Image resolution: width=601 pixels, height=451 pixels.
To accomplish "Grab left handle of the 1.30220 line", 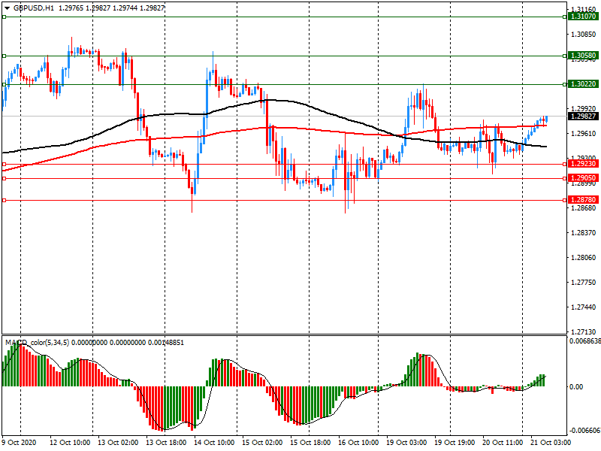I will click(4, 84).
